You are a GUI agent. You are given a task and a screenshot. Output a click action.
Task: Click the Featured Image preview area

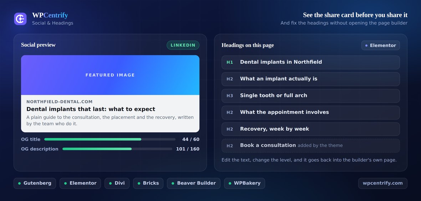click(x=110, y=75)
